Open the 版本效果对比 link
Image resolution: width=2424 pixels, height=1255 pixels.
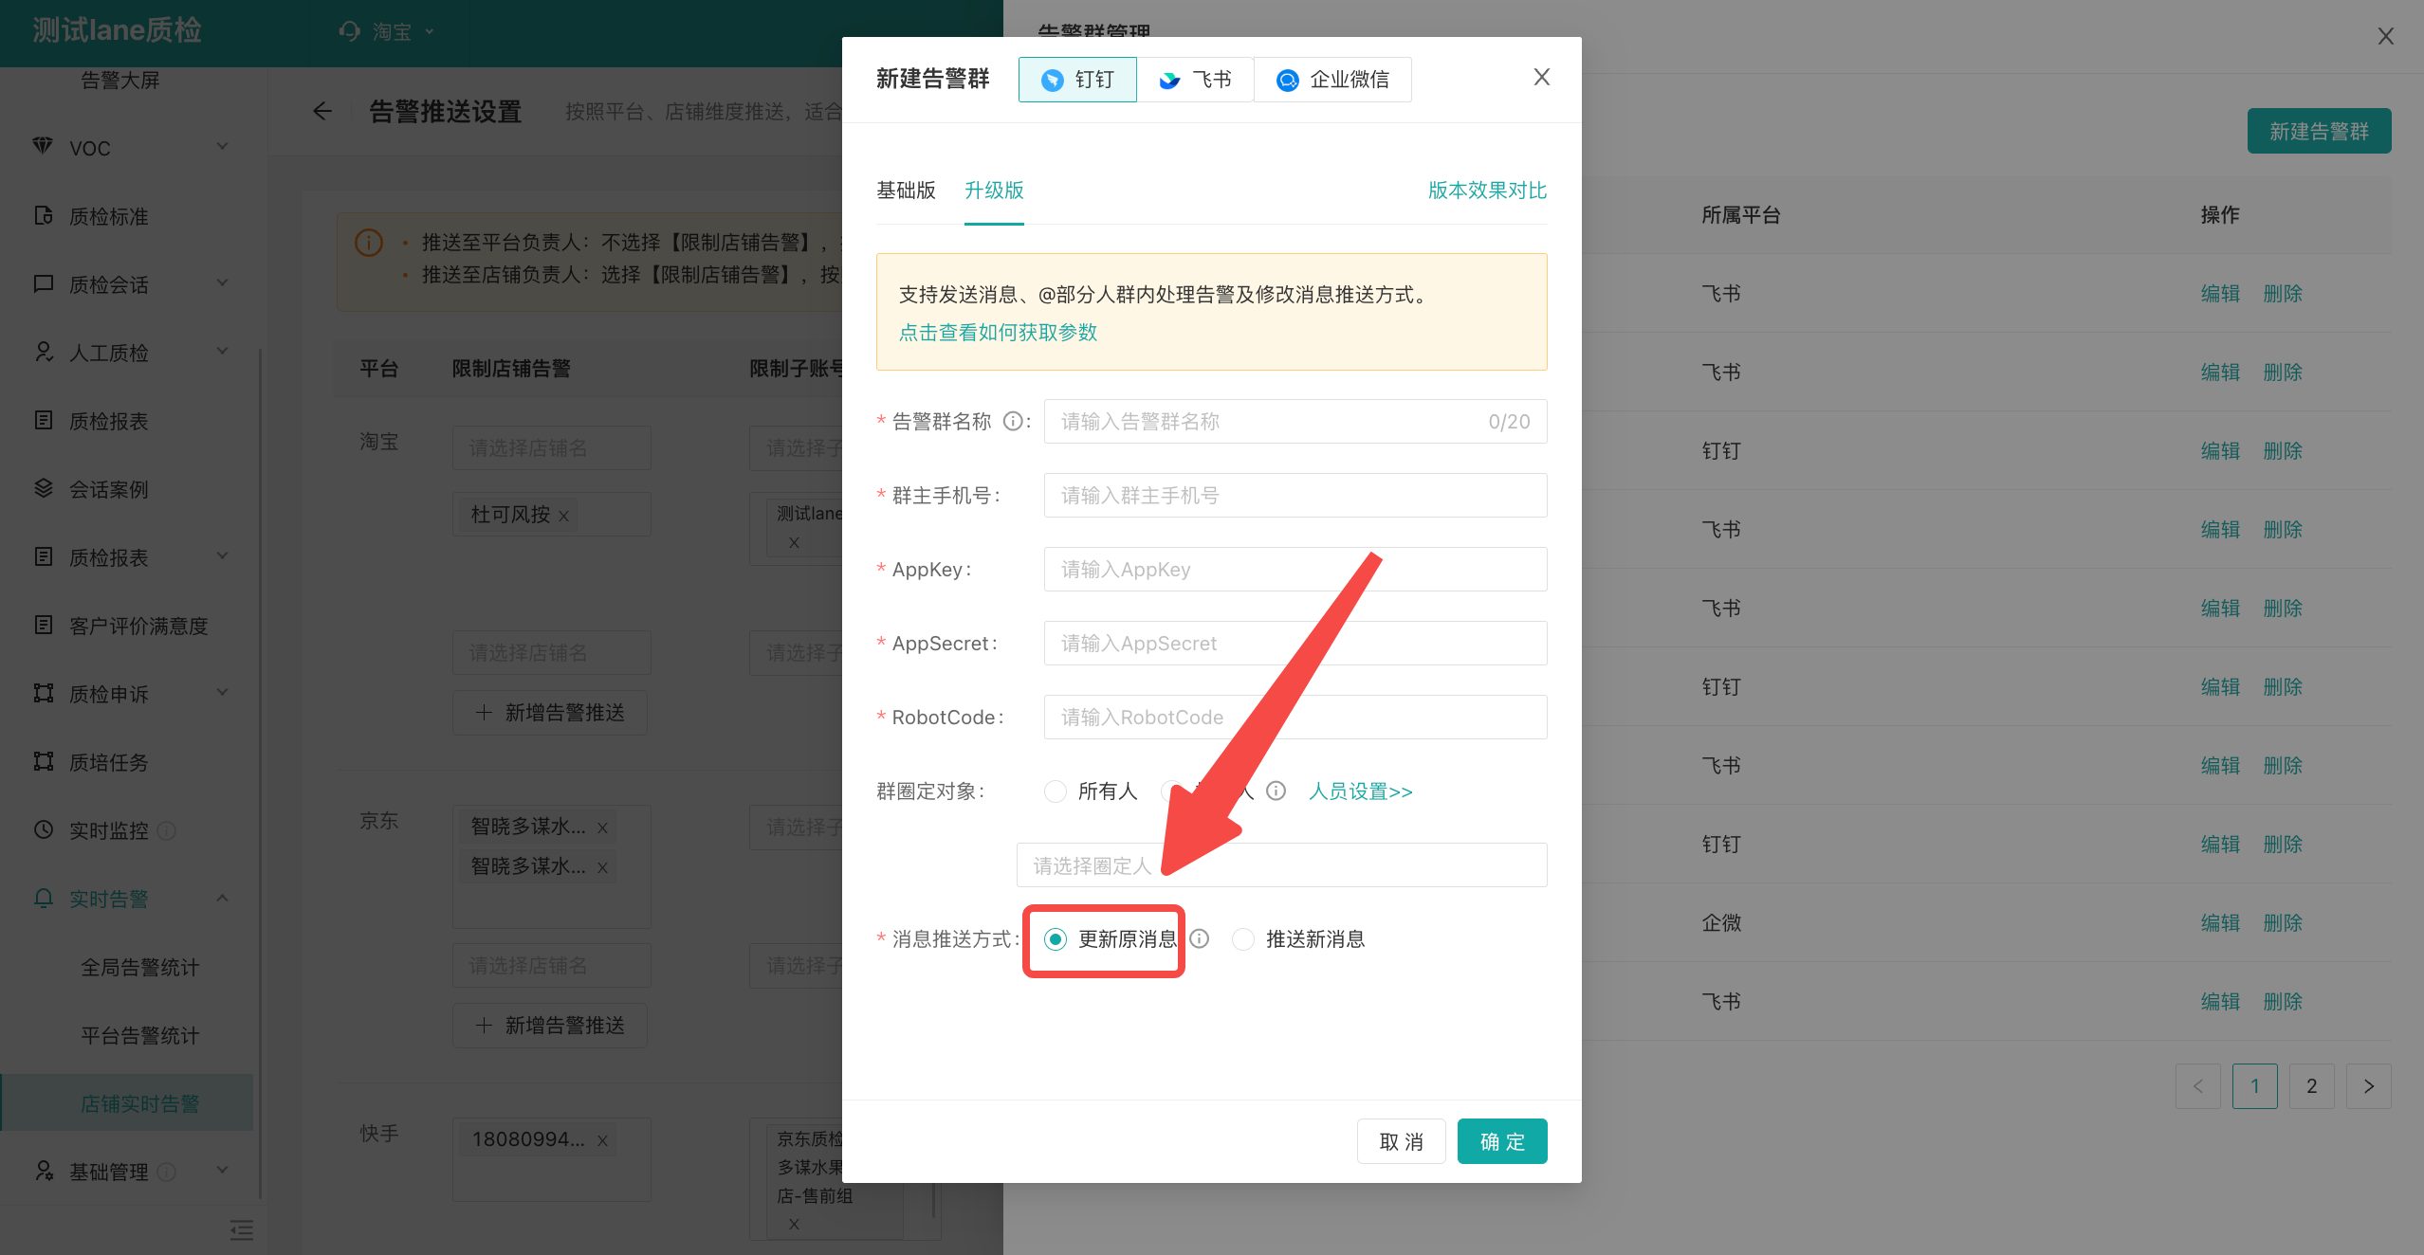(x=1487, y=191)
